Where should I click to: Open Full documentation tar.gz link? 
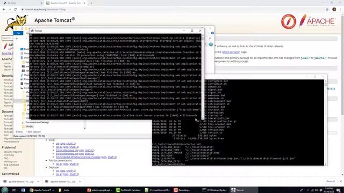point(59,164)
